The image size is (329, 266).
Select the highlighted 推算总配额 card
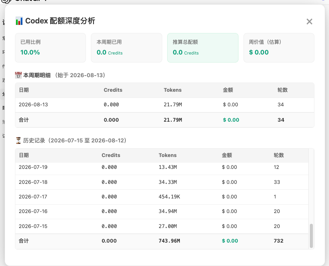203,48
